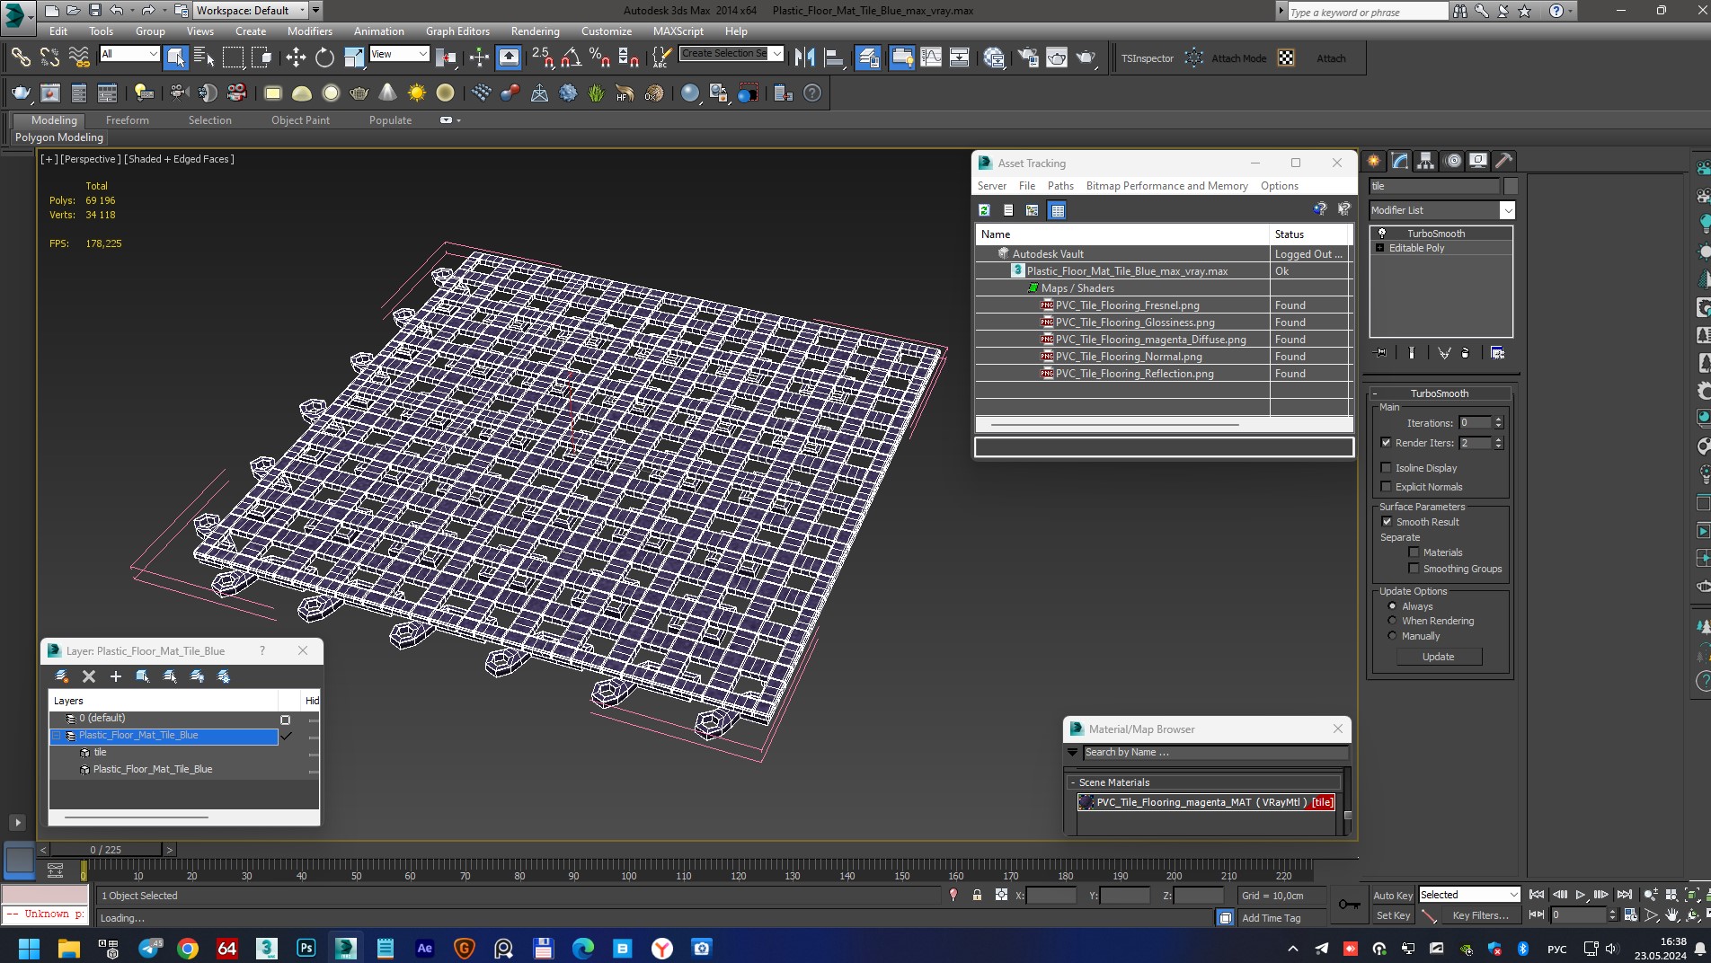Delete selected layer with X icon
The image size is (1711, 963).
[89, 676]
